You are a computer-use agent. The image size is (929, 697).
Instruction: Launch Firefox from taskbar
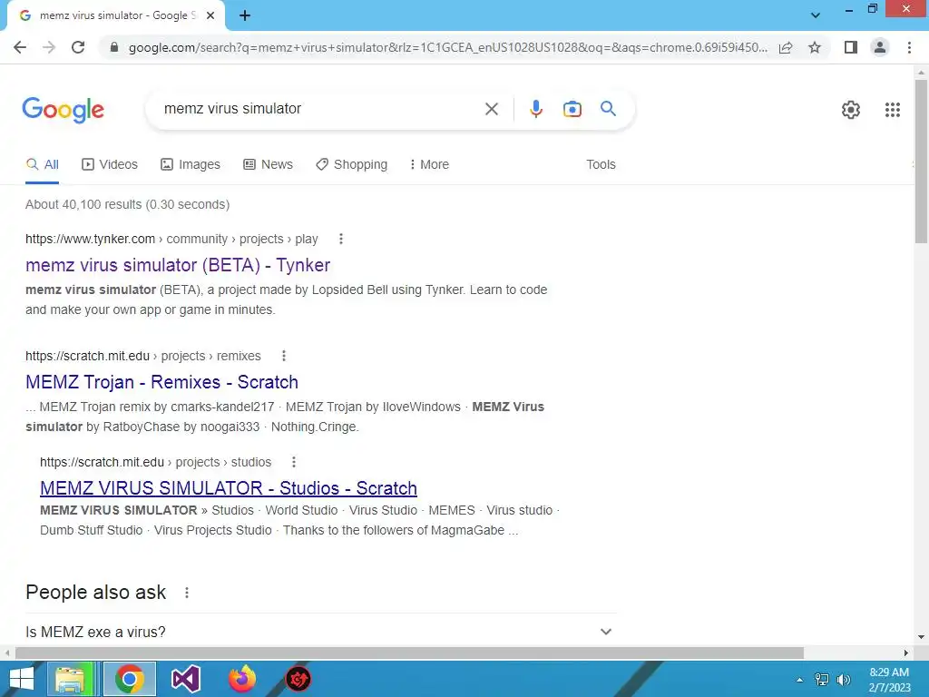pyautogui.click(x=242, y=679)
